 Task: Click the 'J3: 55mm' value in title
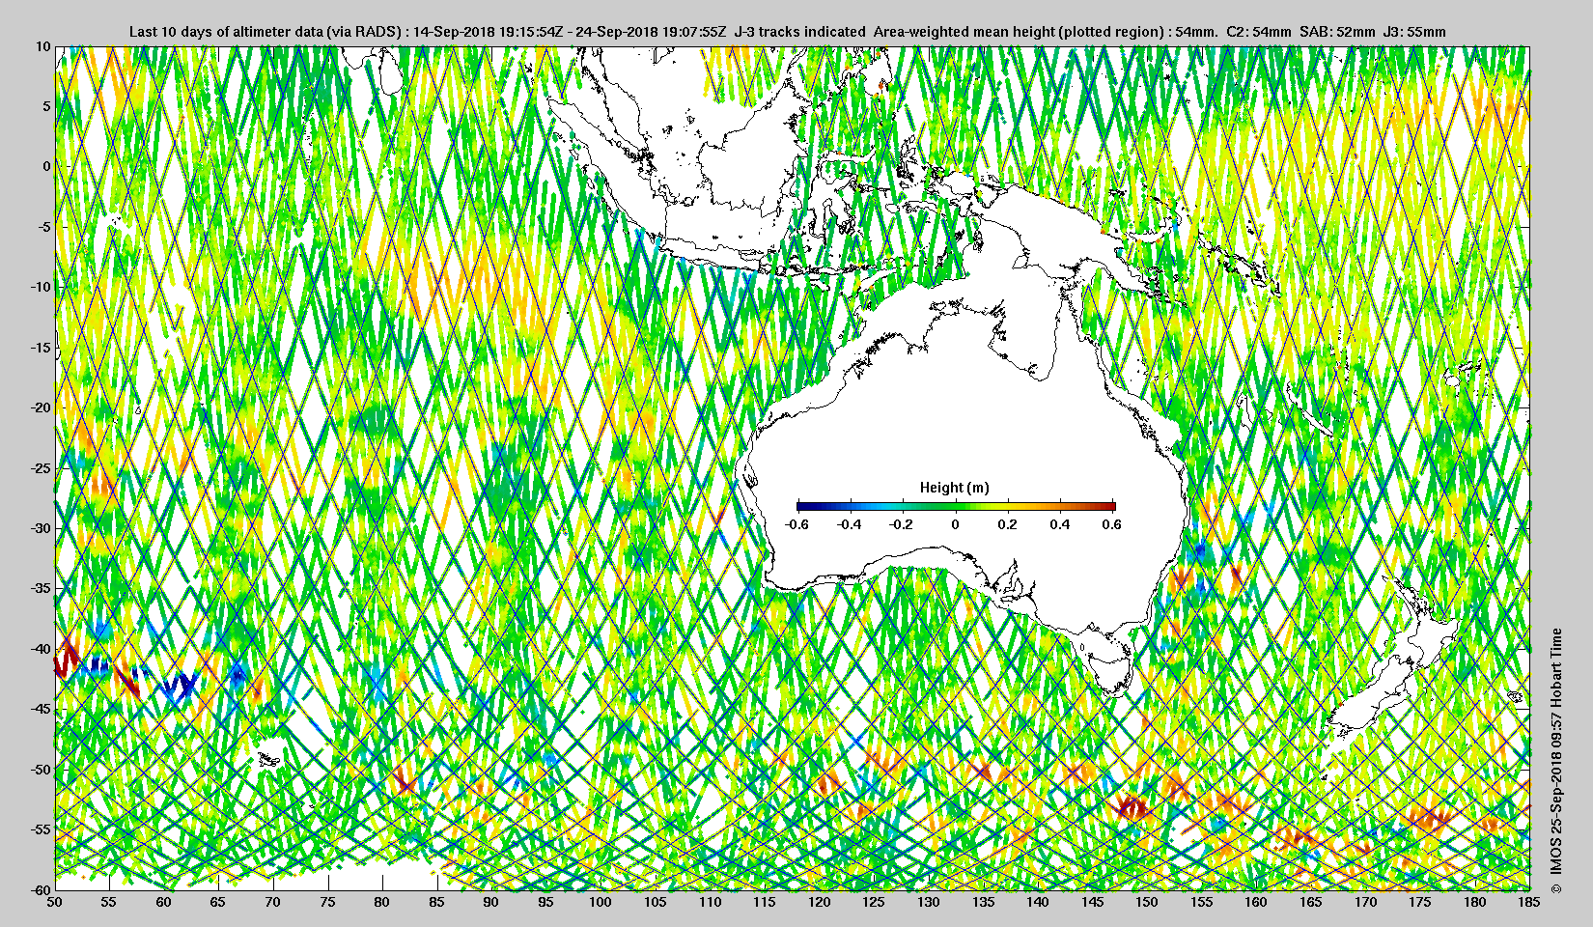[1415, 32]
